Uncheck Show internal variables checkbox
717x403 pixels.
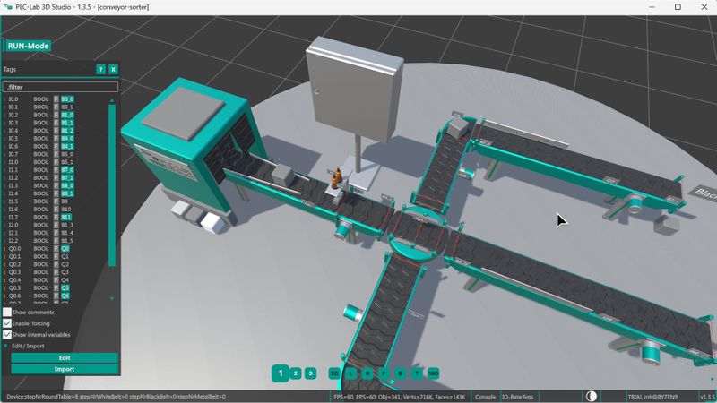(x=7, y=334)
